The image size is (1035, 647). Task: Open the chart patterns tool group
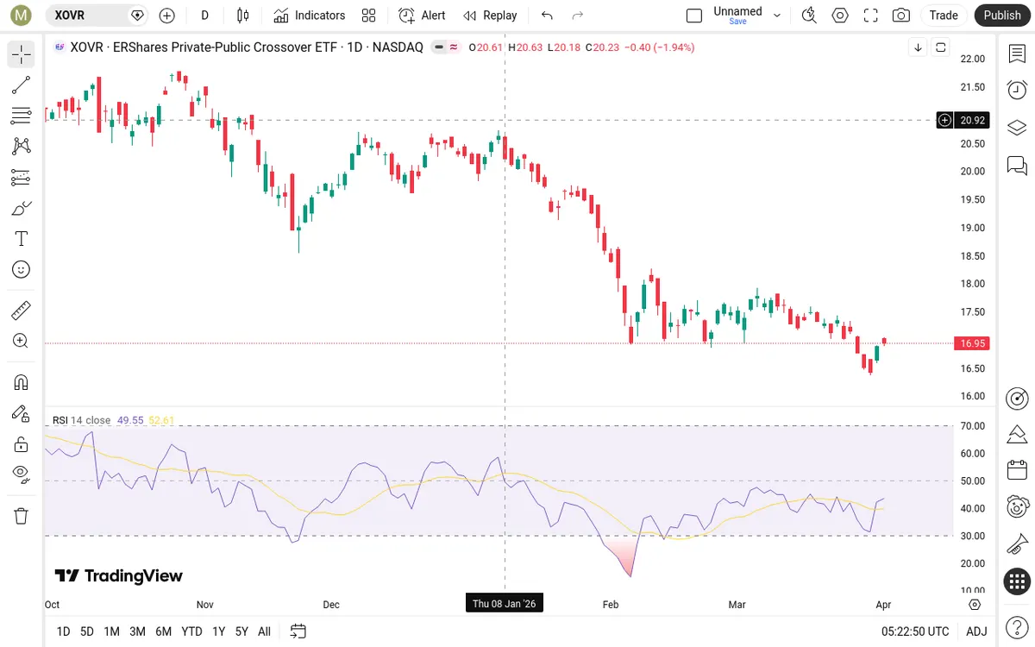pos(22,147)
